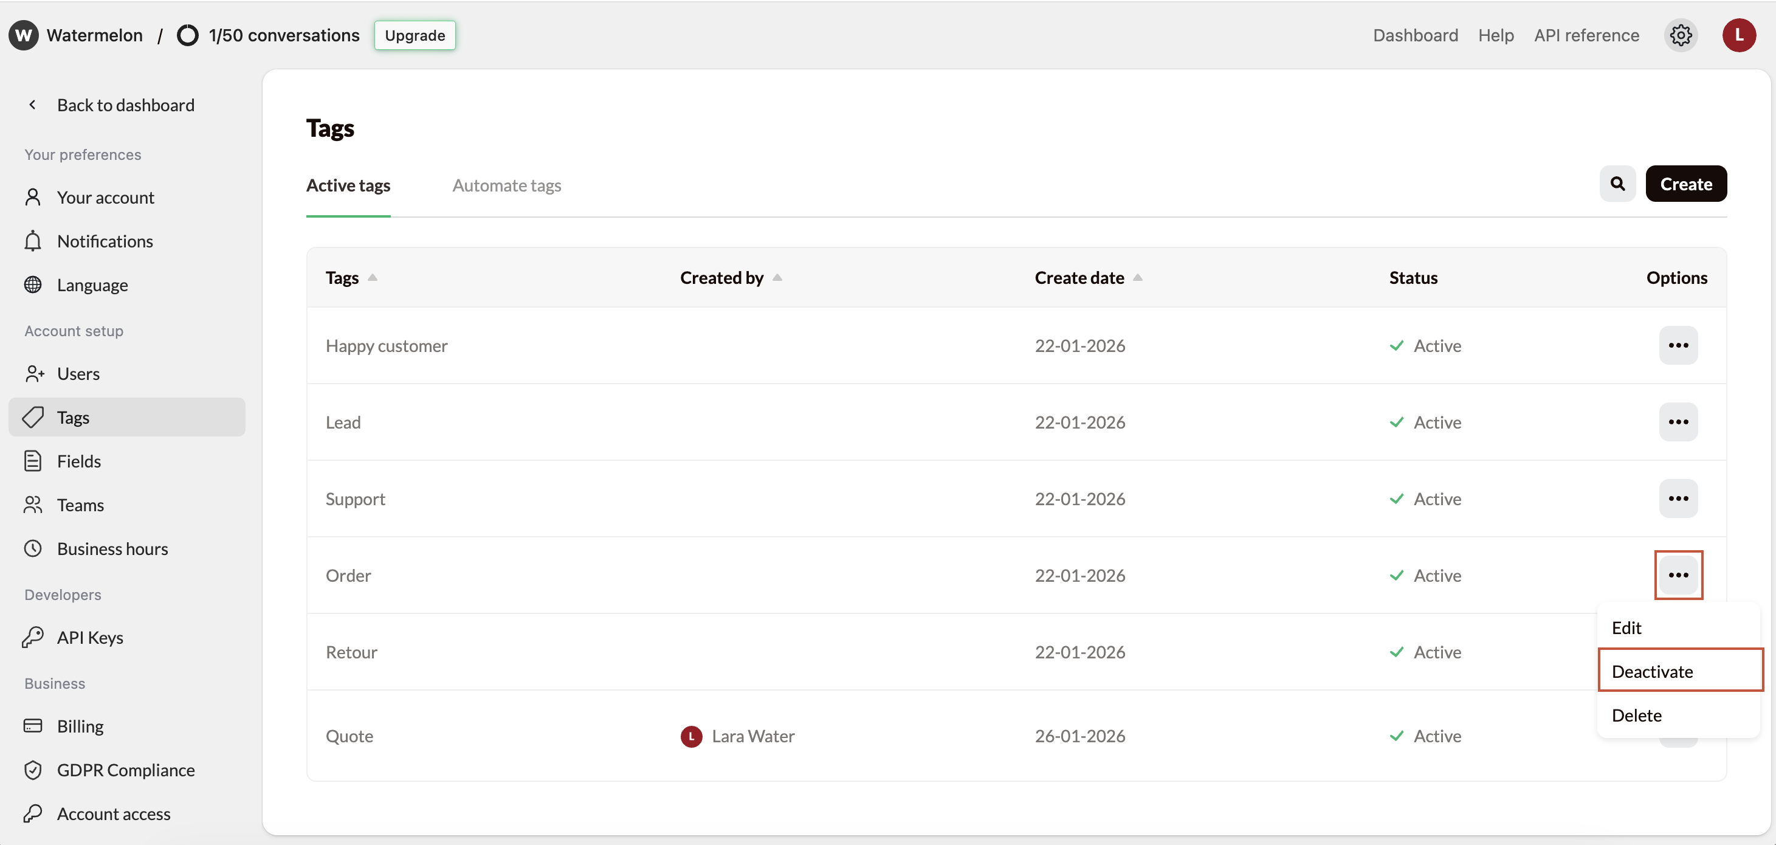Open Notifications via the bell icon
The width and height of the screenshot is (1776, 845).
(33, 241)
